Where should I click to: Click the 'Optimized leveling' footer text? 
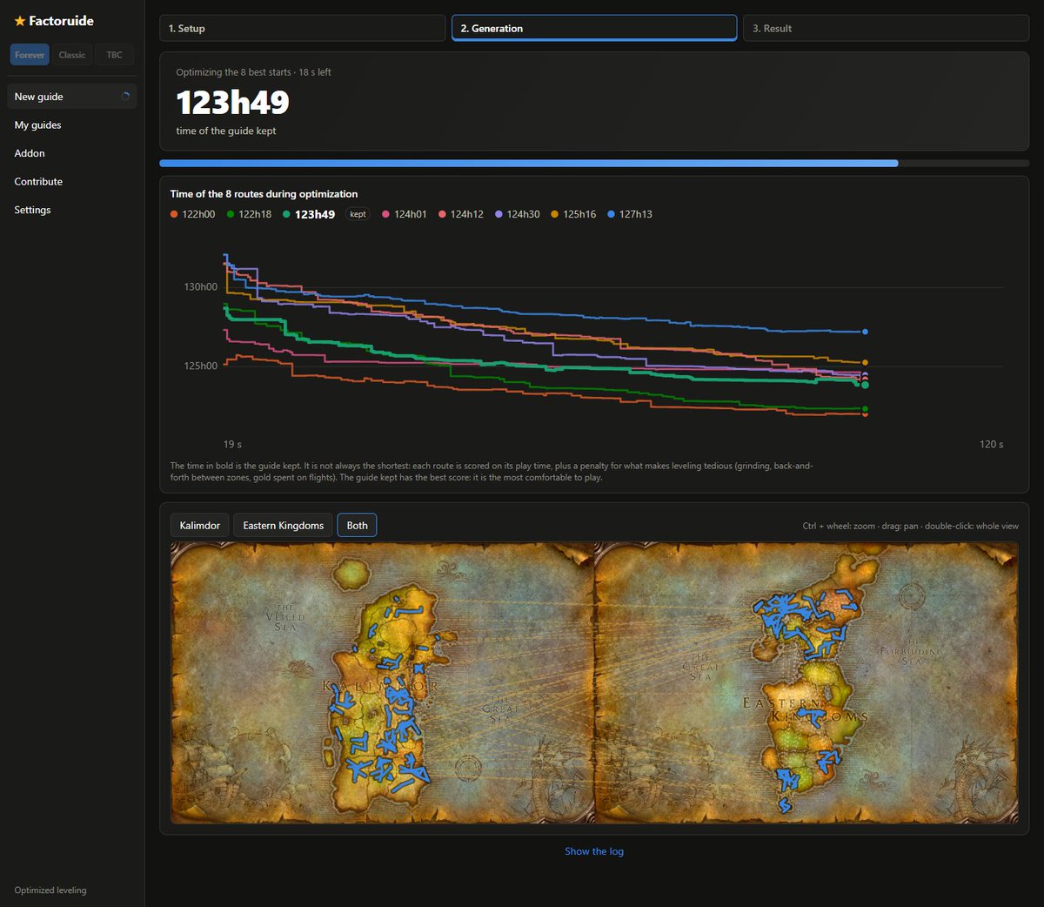click(x=50, y=890)
